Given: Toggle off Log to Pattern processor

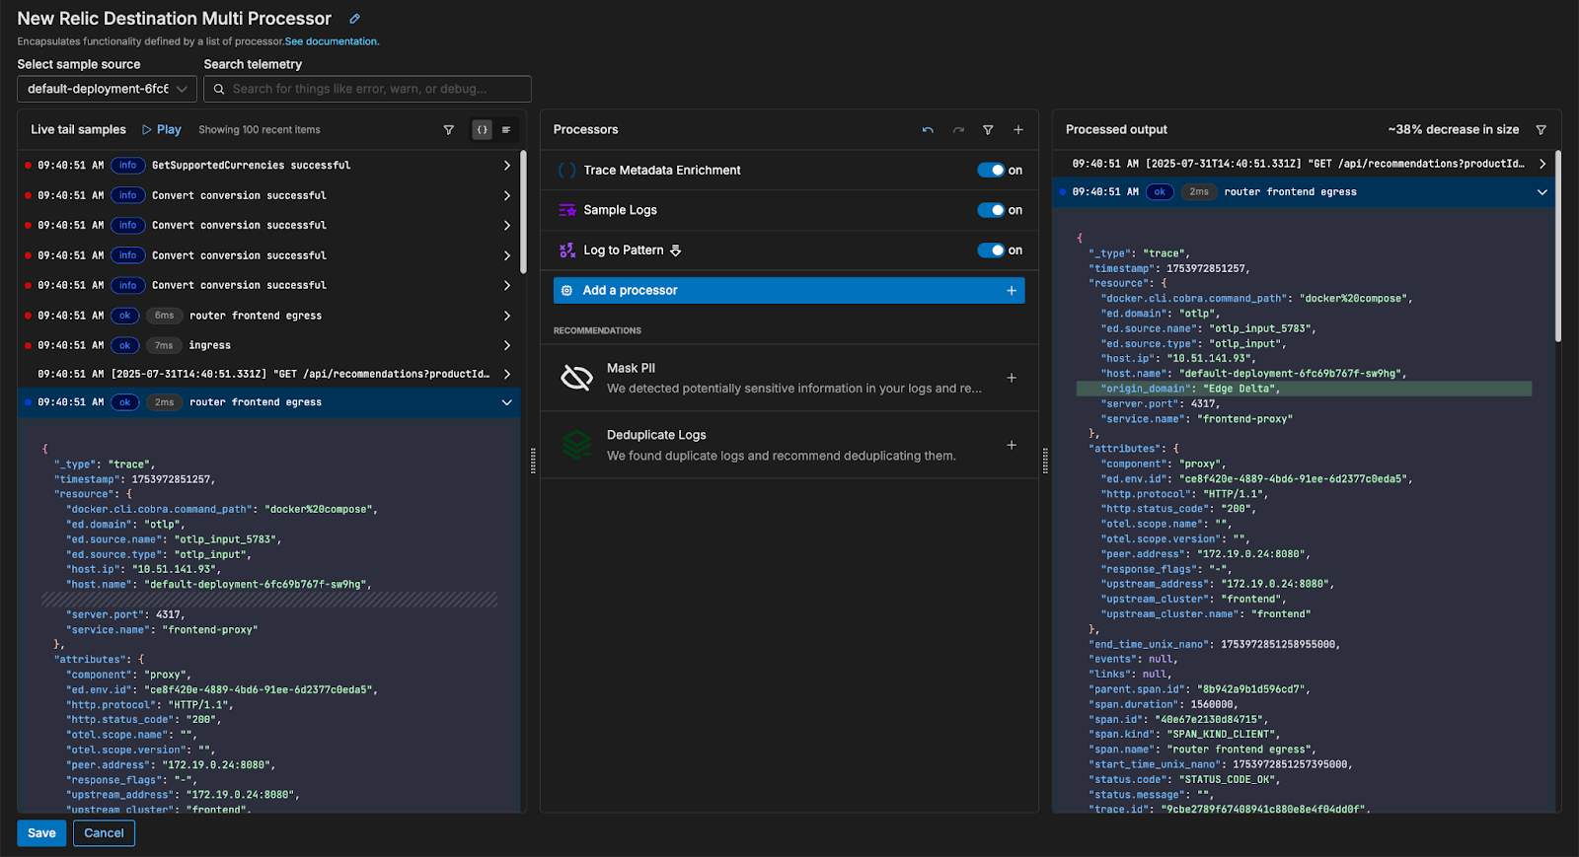Looking at the screenshot, I should (x=991, y=250).
